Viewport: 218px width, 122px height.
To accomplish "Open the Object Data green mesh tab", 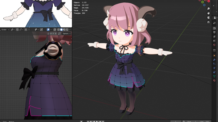I will point(214,76).
